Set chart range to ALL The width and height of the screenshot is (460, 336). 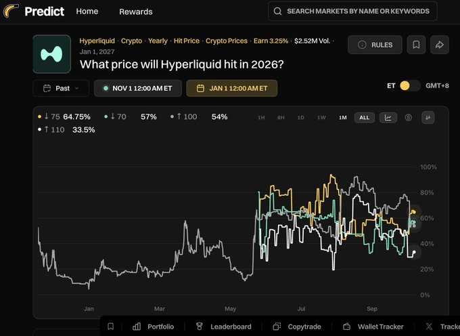(x=365, y=117)
